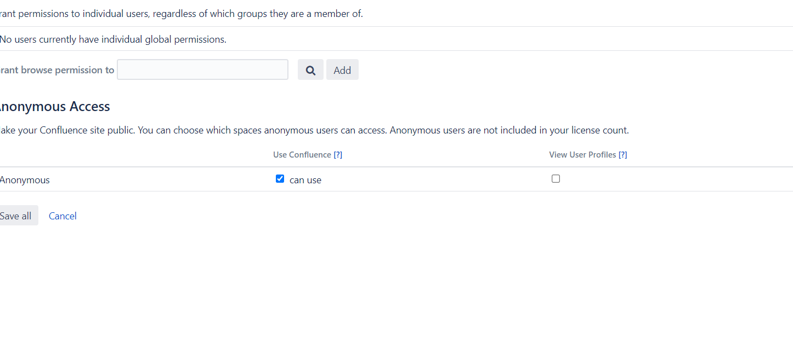
Task: Enable View User Profiles for Anonymous
Action: click(556, 178)
